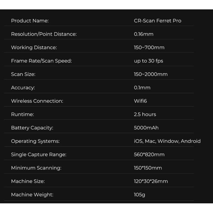This screenshot has width=213, height=213.
Task: Click the 'Scan Size:' label
Action: [23, 74]
